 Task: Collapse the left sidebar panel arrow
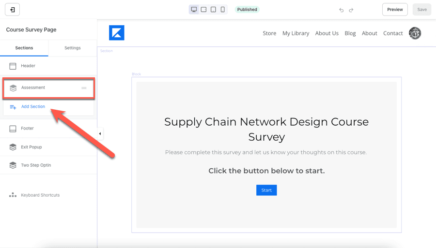click(x=100, y=134)
